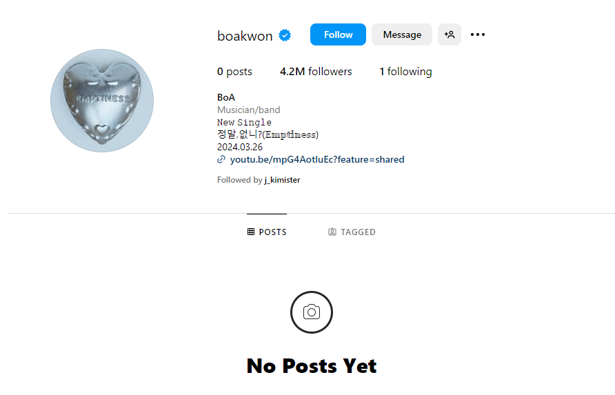Switch to the POSTS tab
The height and width of the screenshot is (395, 615).
click(267, 232)
